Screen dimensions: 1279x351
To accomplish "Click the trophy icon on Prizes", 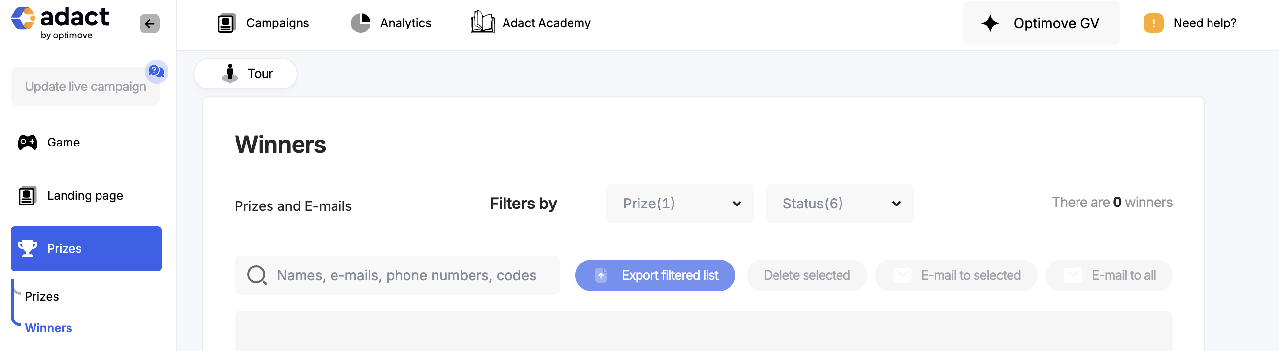I will pyautogui.click(x=28, y=248).
